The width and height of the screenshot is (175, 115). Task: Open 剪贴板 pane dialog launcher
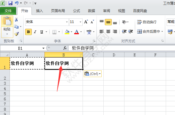point(21,41)
